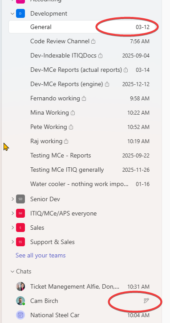Select the Senior Dev team
170x323 pixels.
[45, 199]
